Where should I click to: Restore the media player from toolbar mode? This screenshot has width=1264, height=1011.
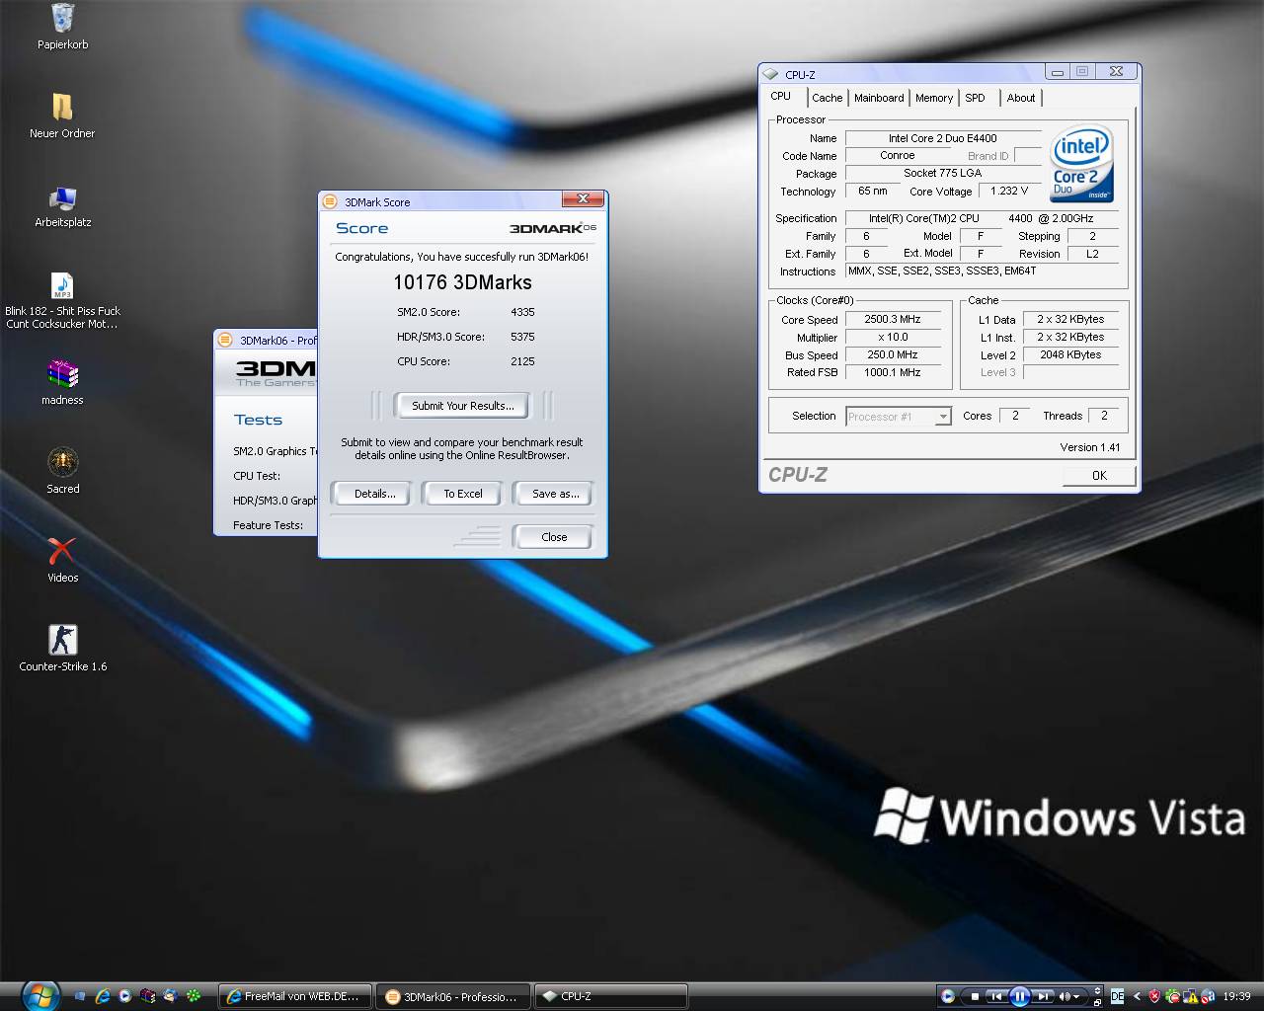pyautogui.click(x=1097, y=1002)
